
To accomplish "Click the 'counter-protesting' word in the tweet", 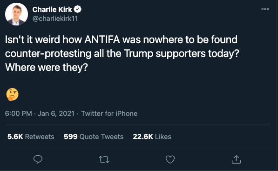I will tap(48, 53).
